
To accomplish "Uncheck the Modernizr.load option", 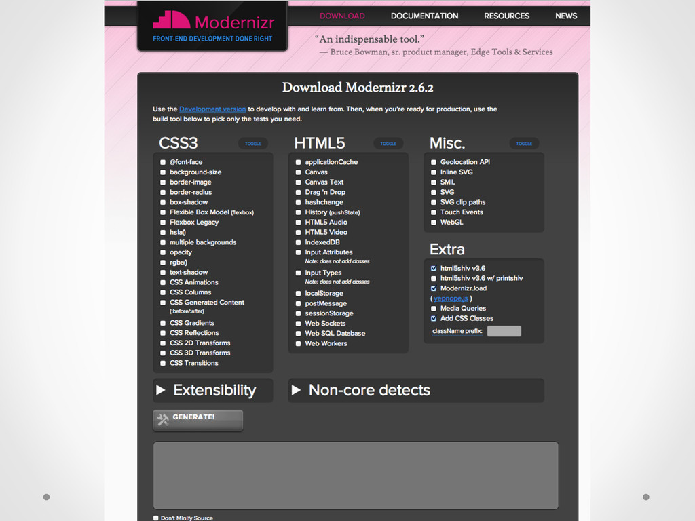I will 434,288.
